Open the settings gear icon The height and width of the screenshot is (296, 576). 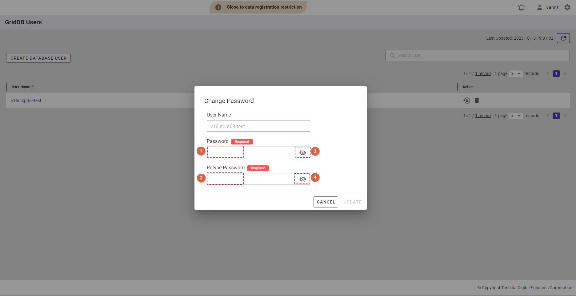567,7
